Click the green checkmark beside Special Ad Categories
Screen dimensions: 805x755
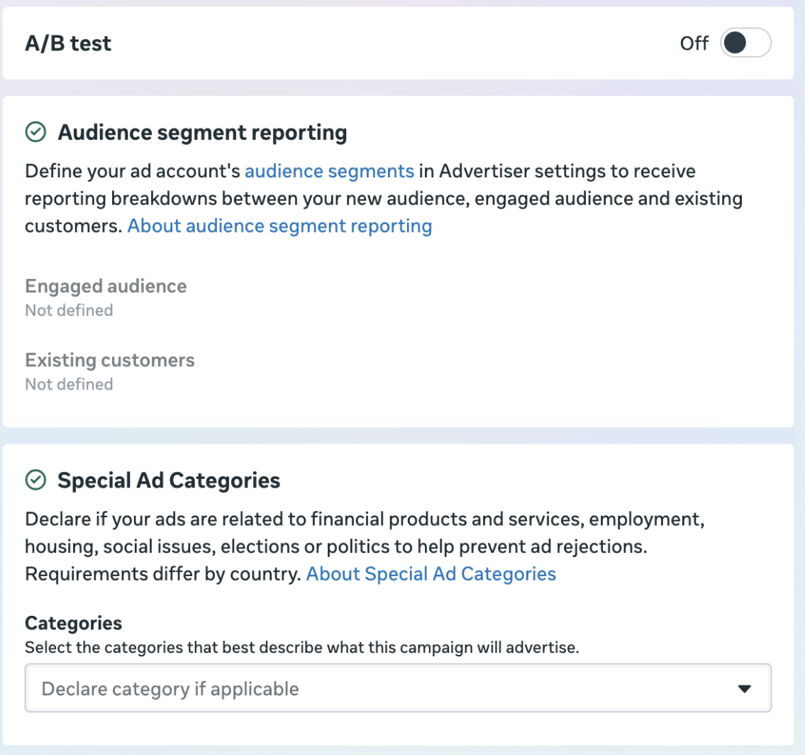[x=35, y=480]
